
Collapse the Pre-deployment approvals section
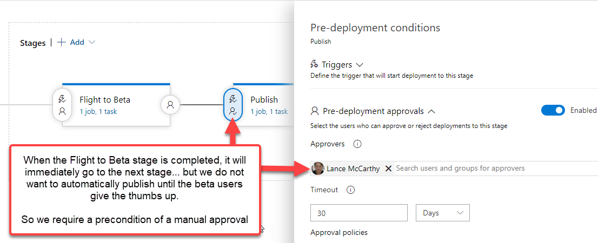click(x=431, y=111)
